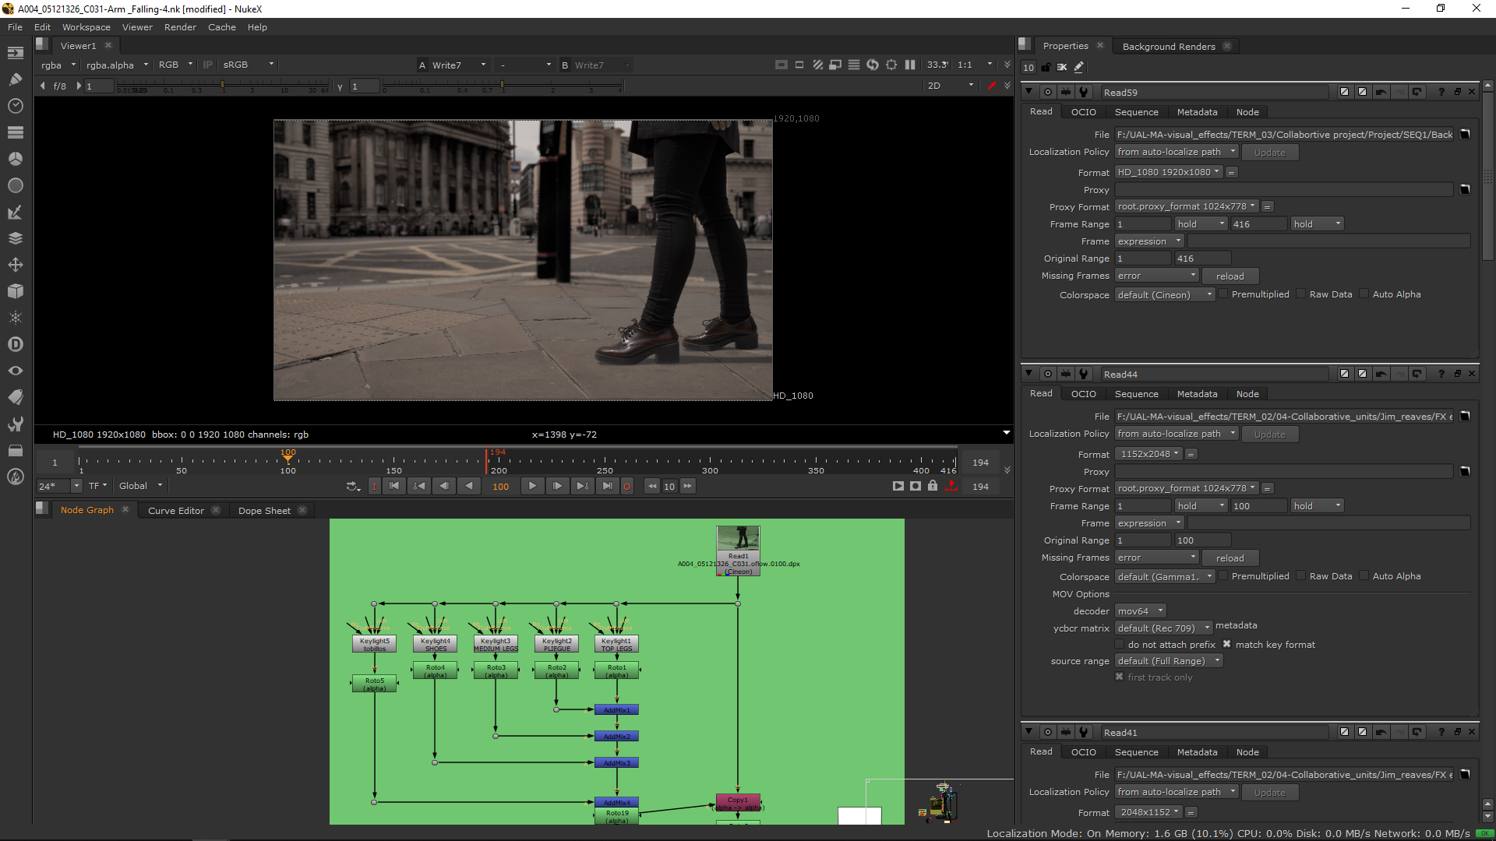
Task: Go to last frame button
Action: pos(608,486)
